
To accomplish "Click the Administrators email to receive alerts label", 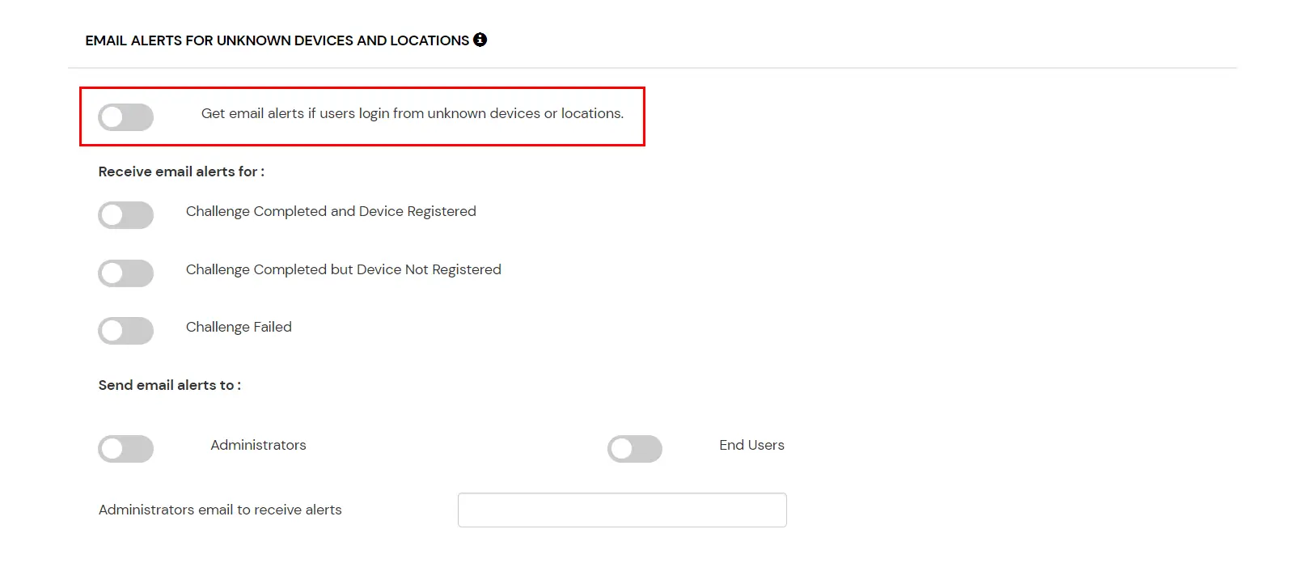I will pyautogui.click(x=219, y=510).
